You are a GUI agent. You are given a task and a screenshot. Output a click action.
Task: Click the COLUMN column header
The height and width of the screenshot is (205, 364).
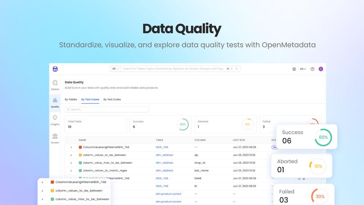pos(200,140)
